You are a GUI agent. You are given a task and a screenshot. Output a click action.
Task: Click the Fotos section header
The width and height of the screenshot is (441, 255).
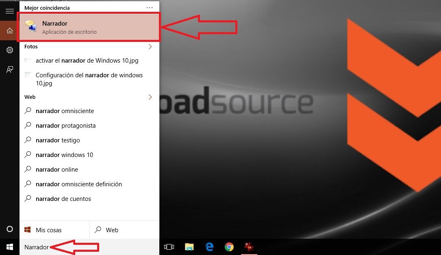(x=31, y=46)
